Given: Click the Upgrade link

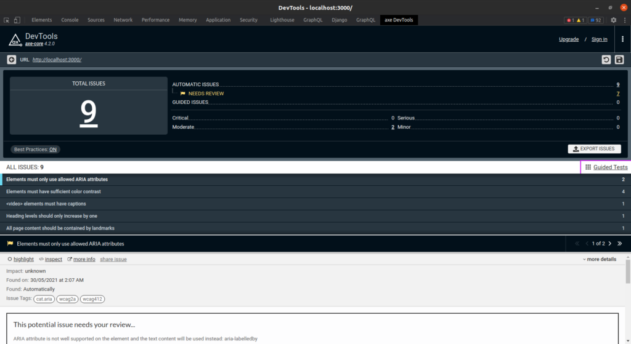Looking at the screenshot, I should 569,39.
